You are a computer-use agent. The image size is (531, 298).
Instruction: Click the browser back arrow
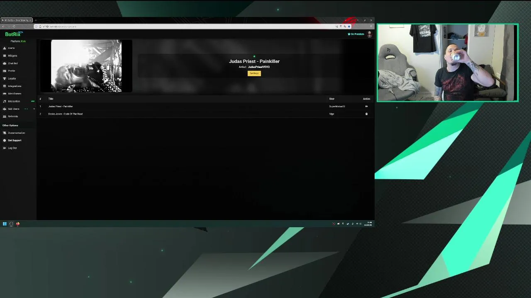tap(3, 26)
